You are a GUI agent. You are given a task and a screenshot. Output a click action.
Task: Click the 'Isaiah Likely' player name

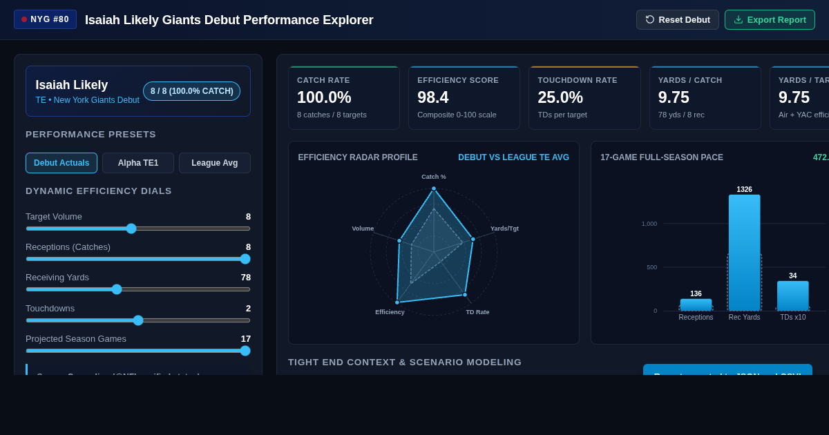[72, 85]
